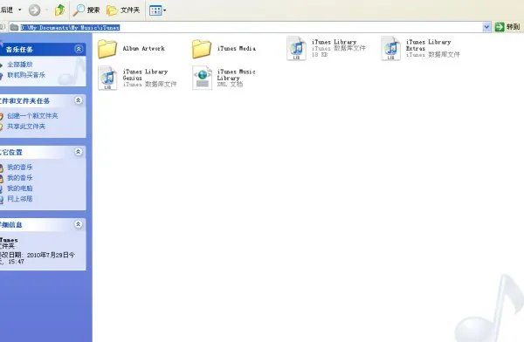
Task: Expand the address bar dropdown arrow
Action: (x=486, y=27)
